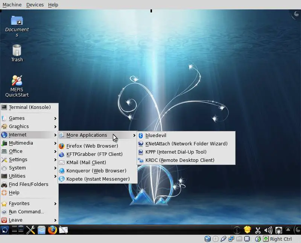Open the KDE application launcher button

5,230
